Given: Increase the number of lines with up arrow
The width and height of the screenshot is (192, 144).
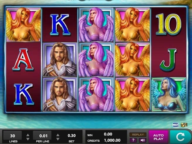Looking at the screenshot, I should 28,135.
